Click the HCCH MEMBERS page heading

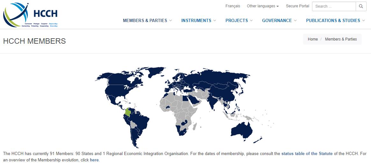coord(34,41)
